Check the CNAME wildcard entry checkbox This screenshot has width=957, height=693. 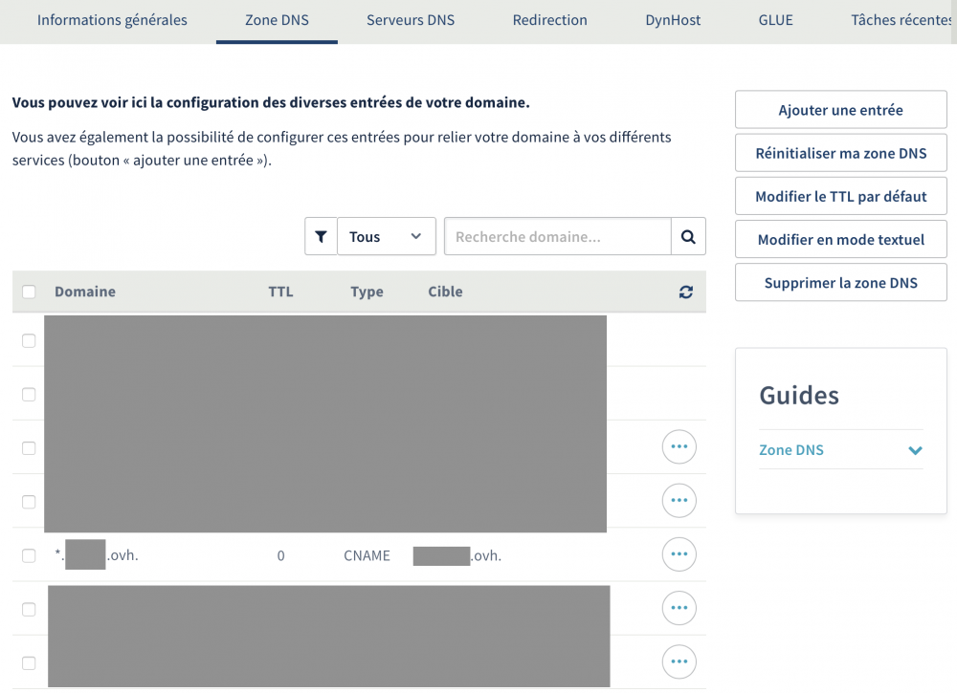[x=29, y=555]
